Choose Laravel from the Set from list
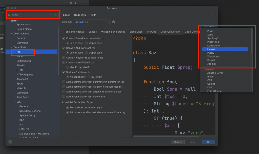Image resolution: width=259 pixels, height=154 pixels. [x=225, y=49]
